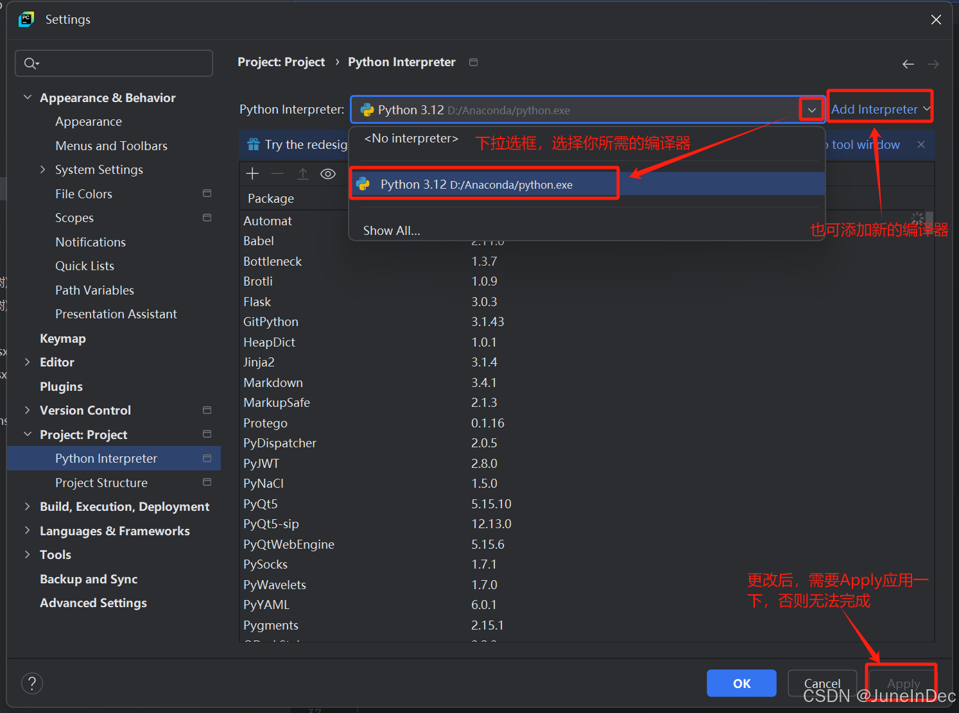Click Python icon in interpreter combo box
Screen dimensions: 959x713
coord(367,110)
